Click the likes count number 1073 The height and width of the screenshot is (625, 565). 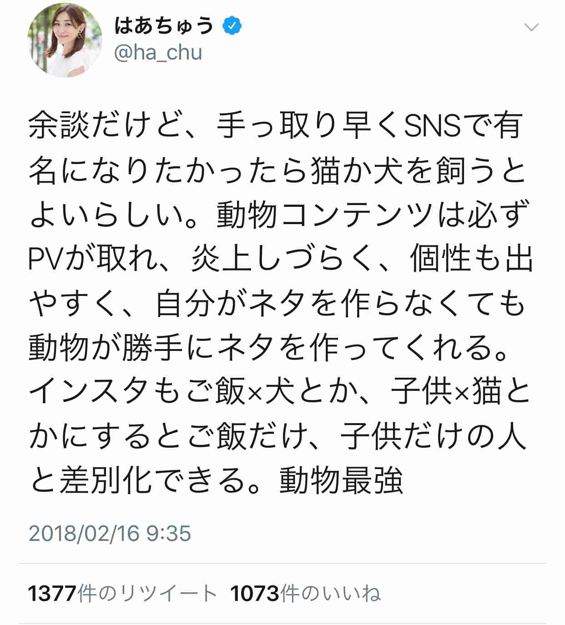coord(255,593)
